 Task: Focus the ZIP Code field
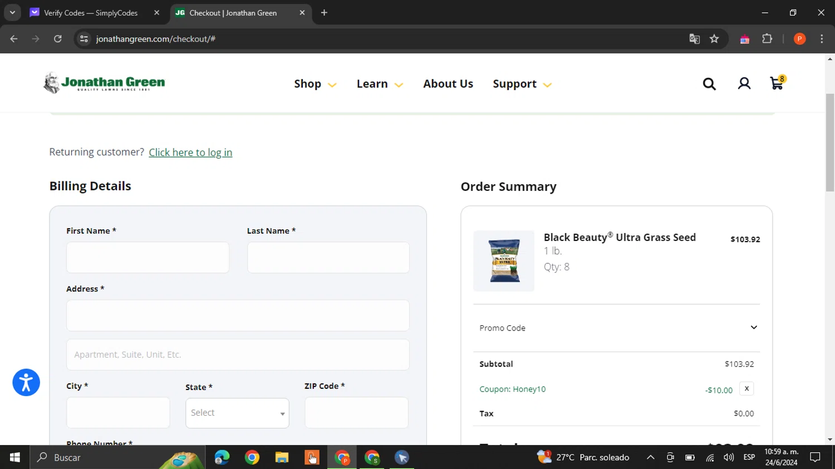(x=356, y=412)
